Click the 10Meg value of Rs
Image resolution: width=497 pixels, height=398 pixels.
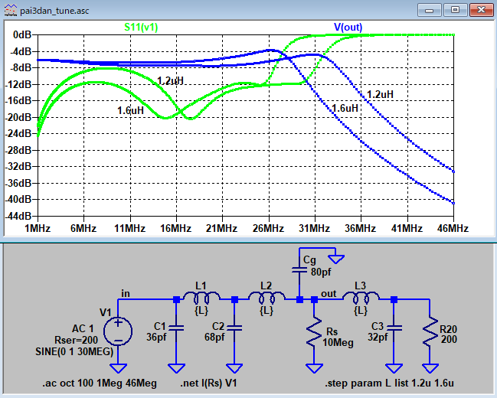[x=338, y=343]
